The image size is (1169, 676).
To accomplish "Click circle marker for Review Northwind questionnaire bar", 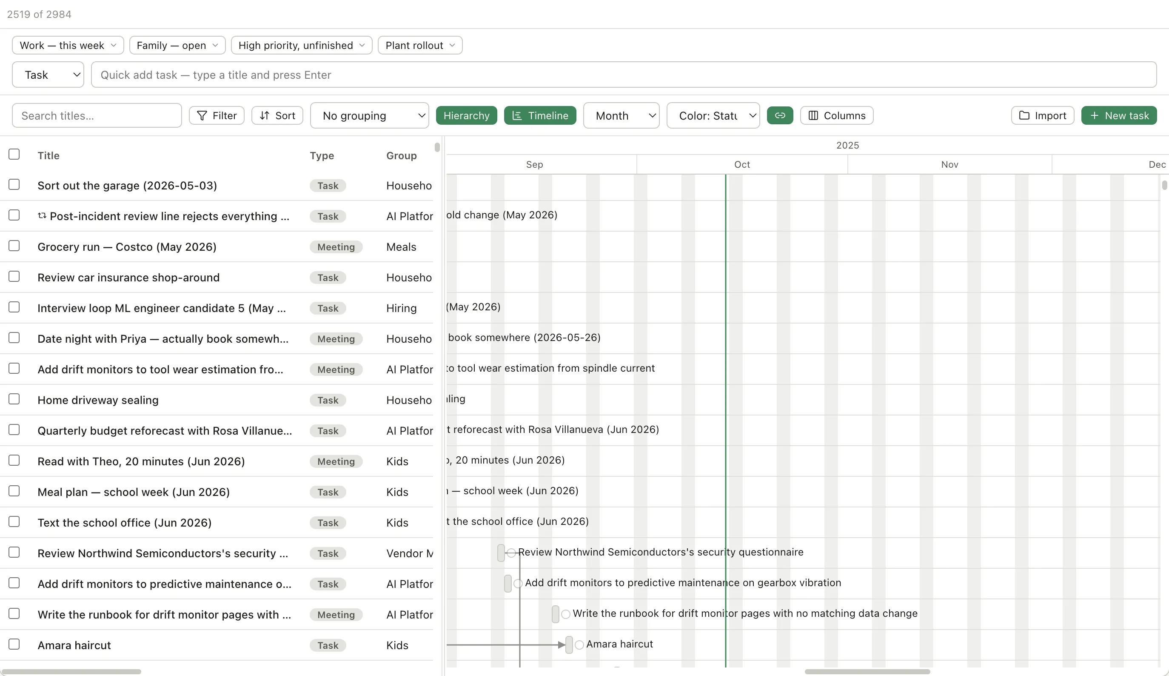I will click(x=511, y=553).
